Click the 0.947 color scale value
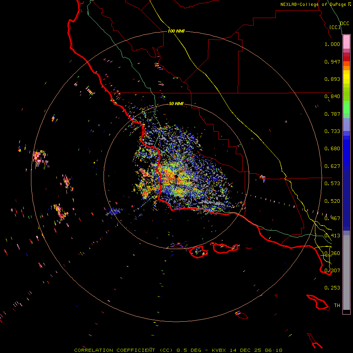The image size is (353, 353). pos(332,62)
